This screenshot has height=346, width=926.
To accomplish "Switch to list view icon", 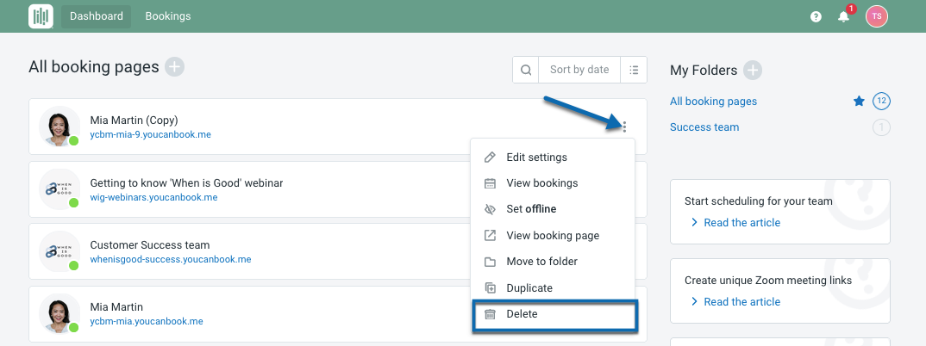I will [x=634, y=70].
